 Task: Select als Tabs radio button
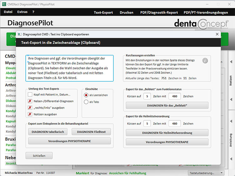(x=86, y=102)
